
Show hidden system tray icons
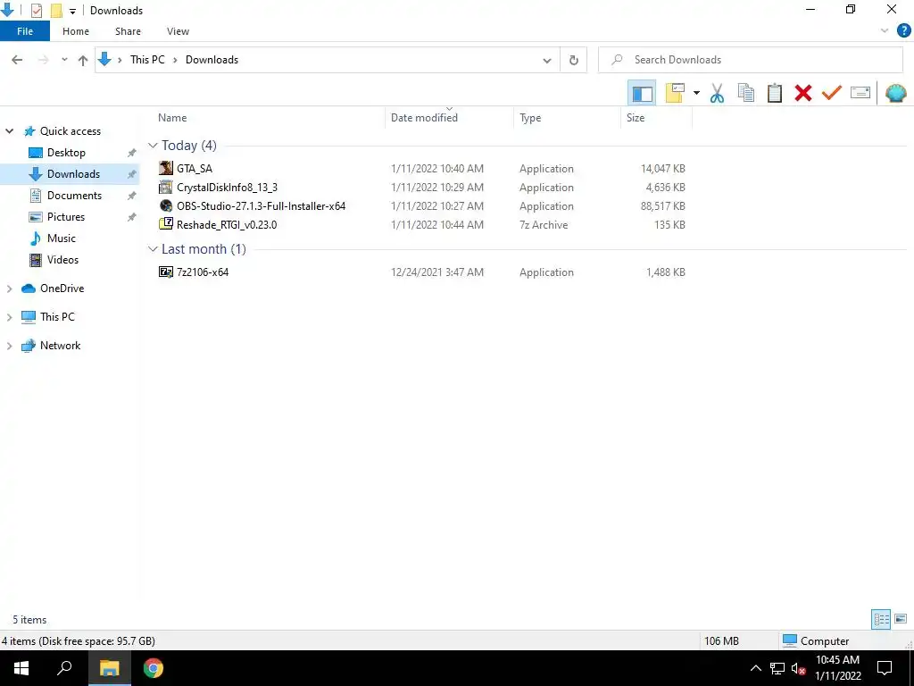(x=755, y=668)
